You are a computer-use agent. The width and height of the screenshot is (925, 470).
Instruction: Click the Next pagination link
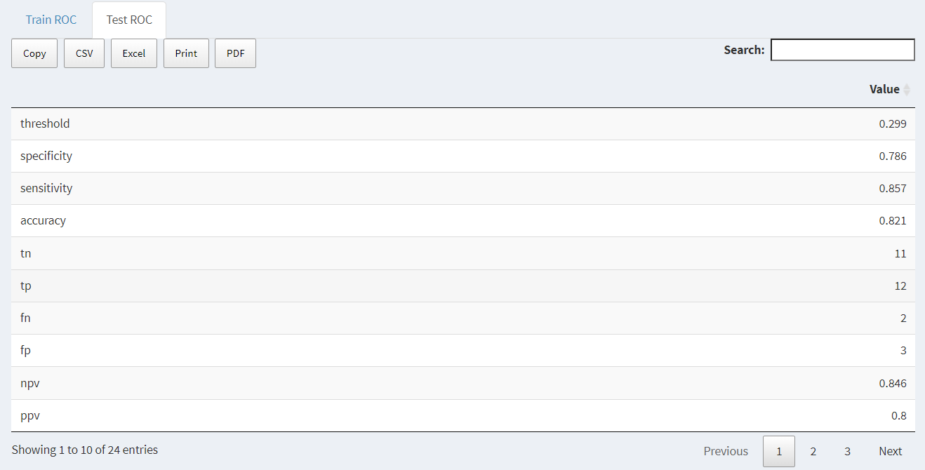pos(890,451)
